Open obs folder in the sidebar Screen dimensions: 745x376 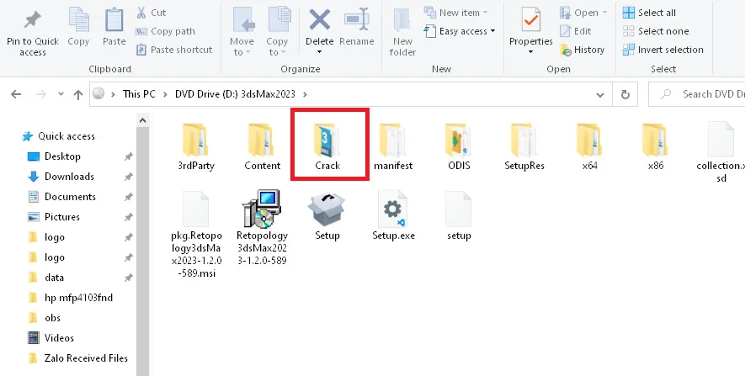(44, 318)
